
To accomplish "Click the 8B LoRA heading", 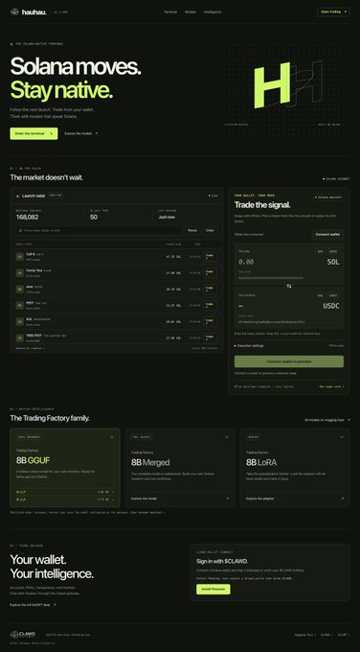I will tap(261, 462).
